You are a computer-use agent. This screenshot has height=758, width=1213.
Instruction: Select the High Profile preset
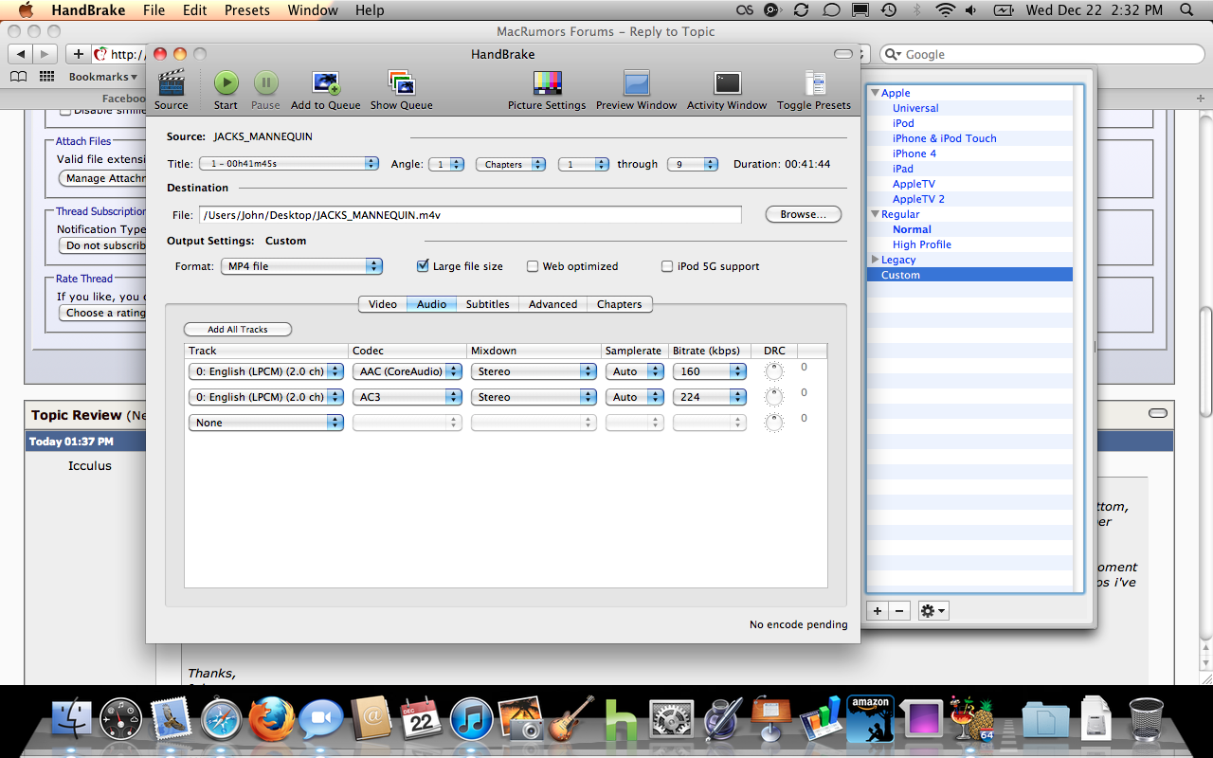pyautogui.click(x=922, y=244)
